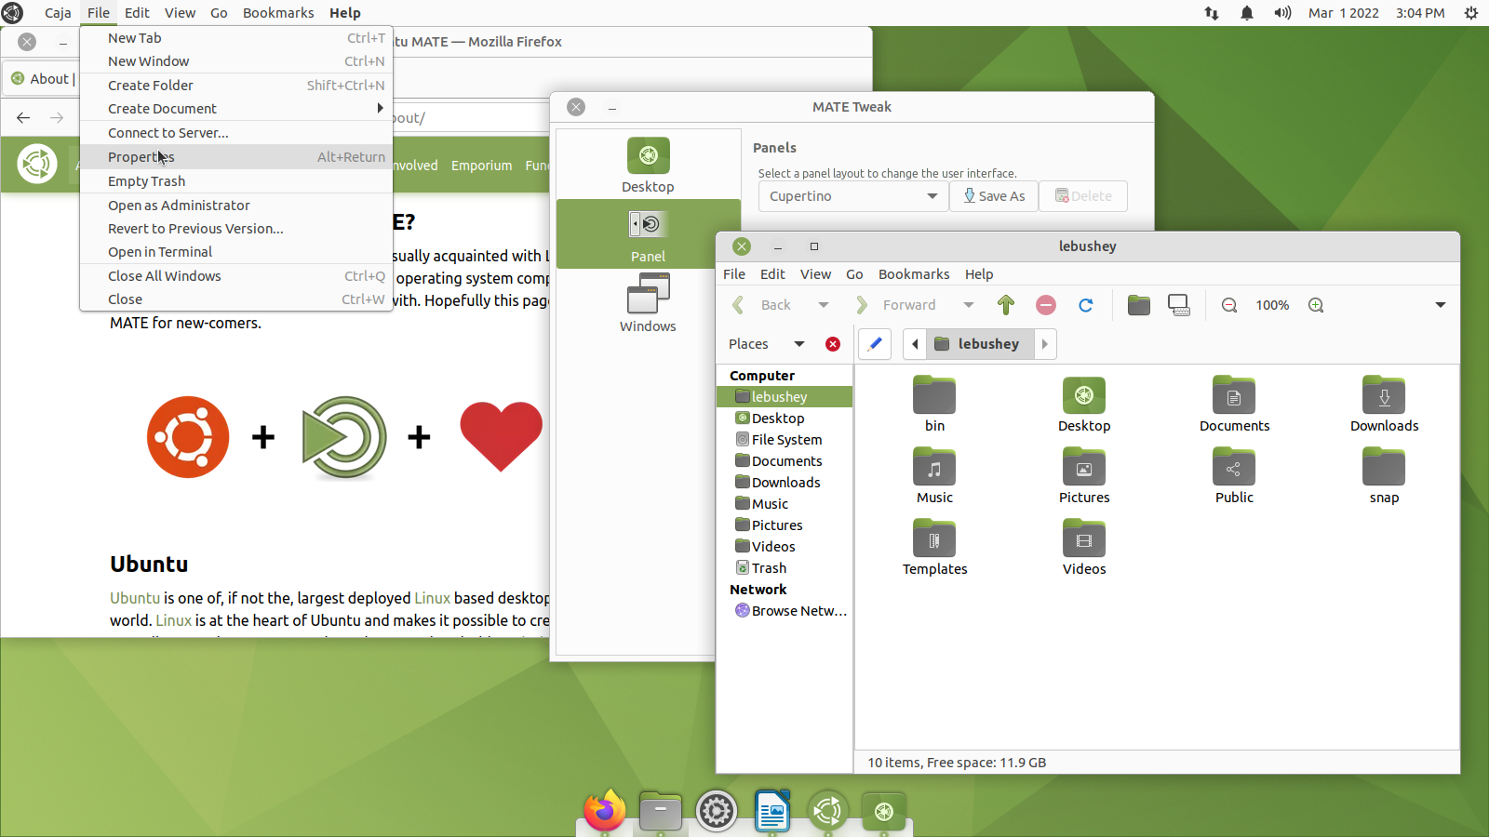The image size is (1489, 837).
Task: Open the Back history dropdown arrow
Action: tap(823, 305)
